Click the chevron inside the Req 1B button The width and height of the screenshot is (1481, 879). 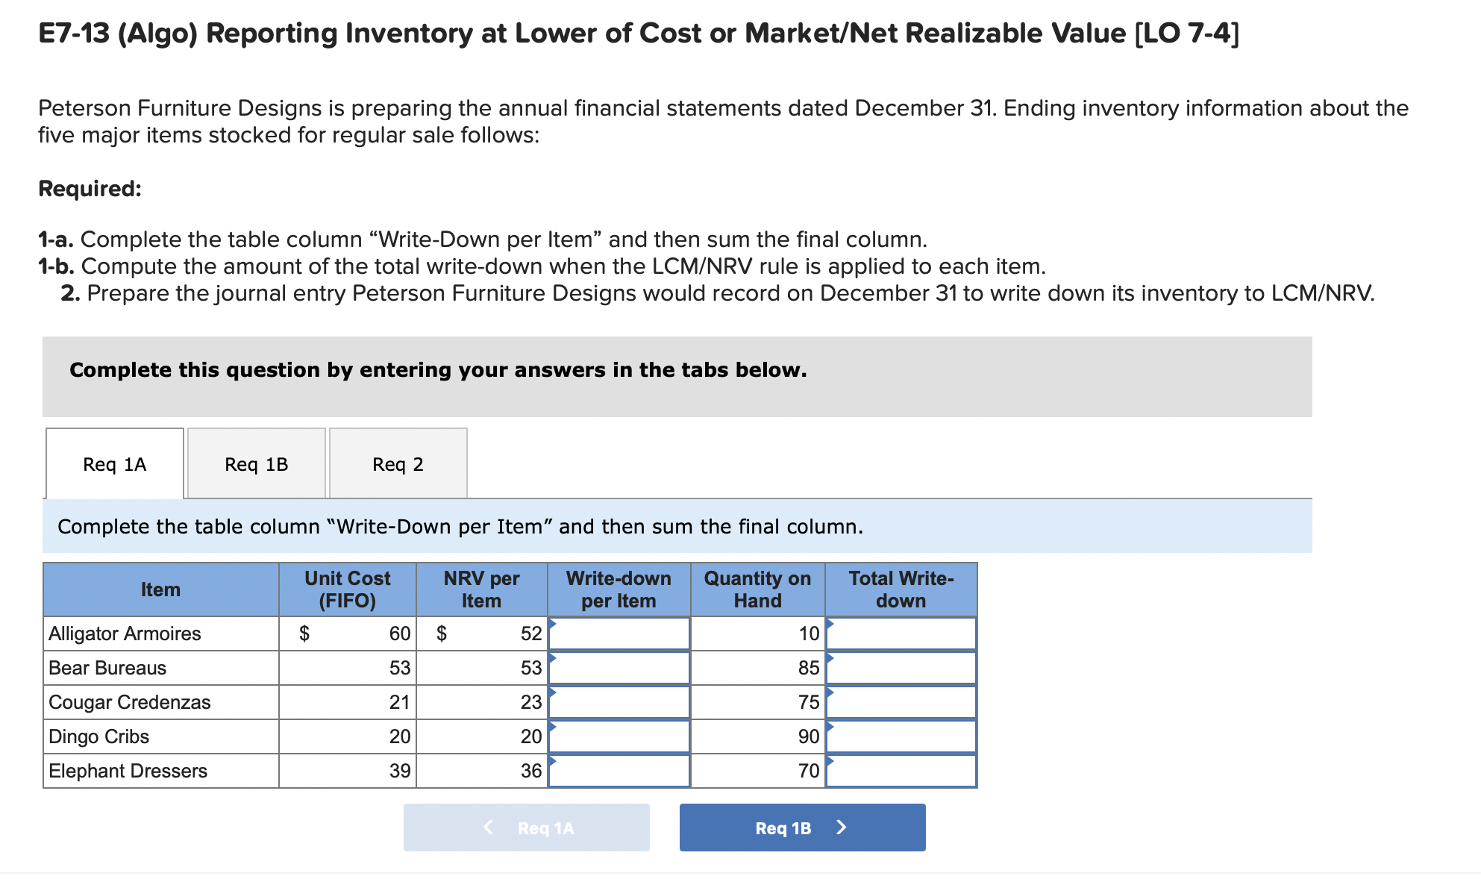pos(842,828)
